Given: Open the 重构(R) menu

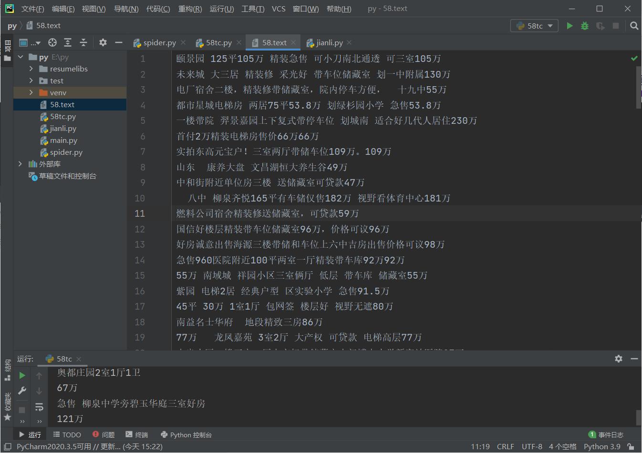Looking at the screenshot, I should click(x=190, y=9).
